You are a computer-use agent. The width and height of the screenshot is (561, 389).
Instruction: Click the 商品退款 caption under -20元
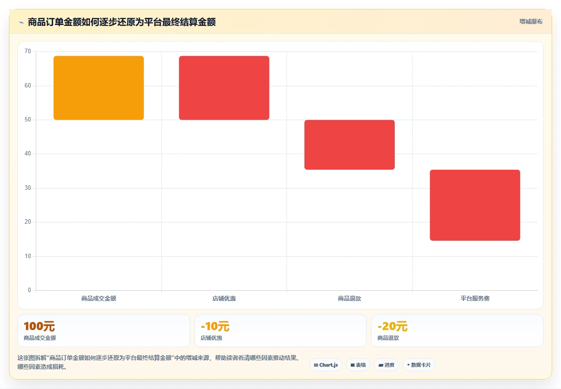(x=388, y=338)
